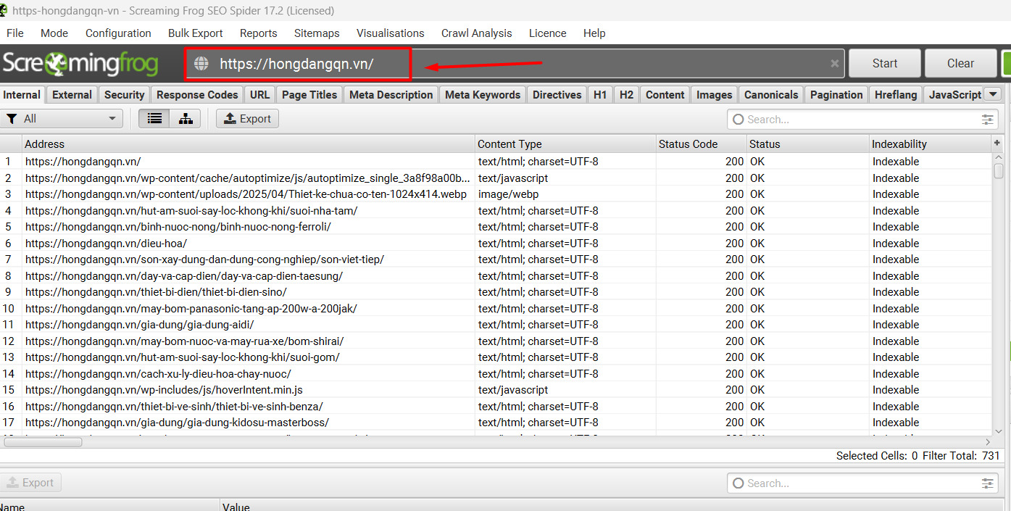Switch to list view icon
1011x511 pixels.
[154, 119]
